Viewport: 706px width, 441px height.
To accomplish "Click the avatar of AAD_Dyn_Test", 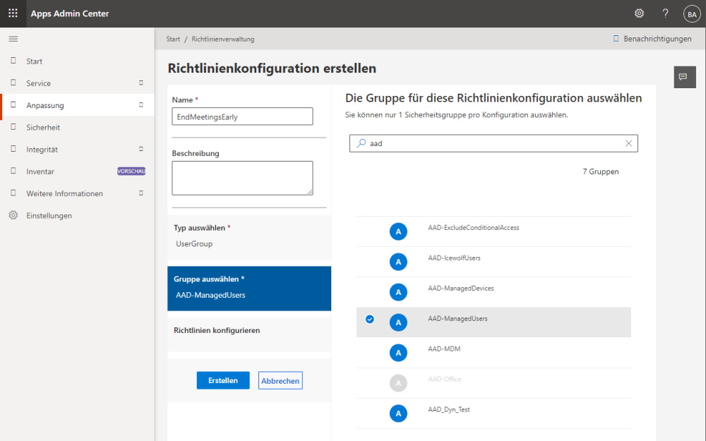I will pyautogui.click(x=398, y=413).
